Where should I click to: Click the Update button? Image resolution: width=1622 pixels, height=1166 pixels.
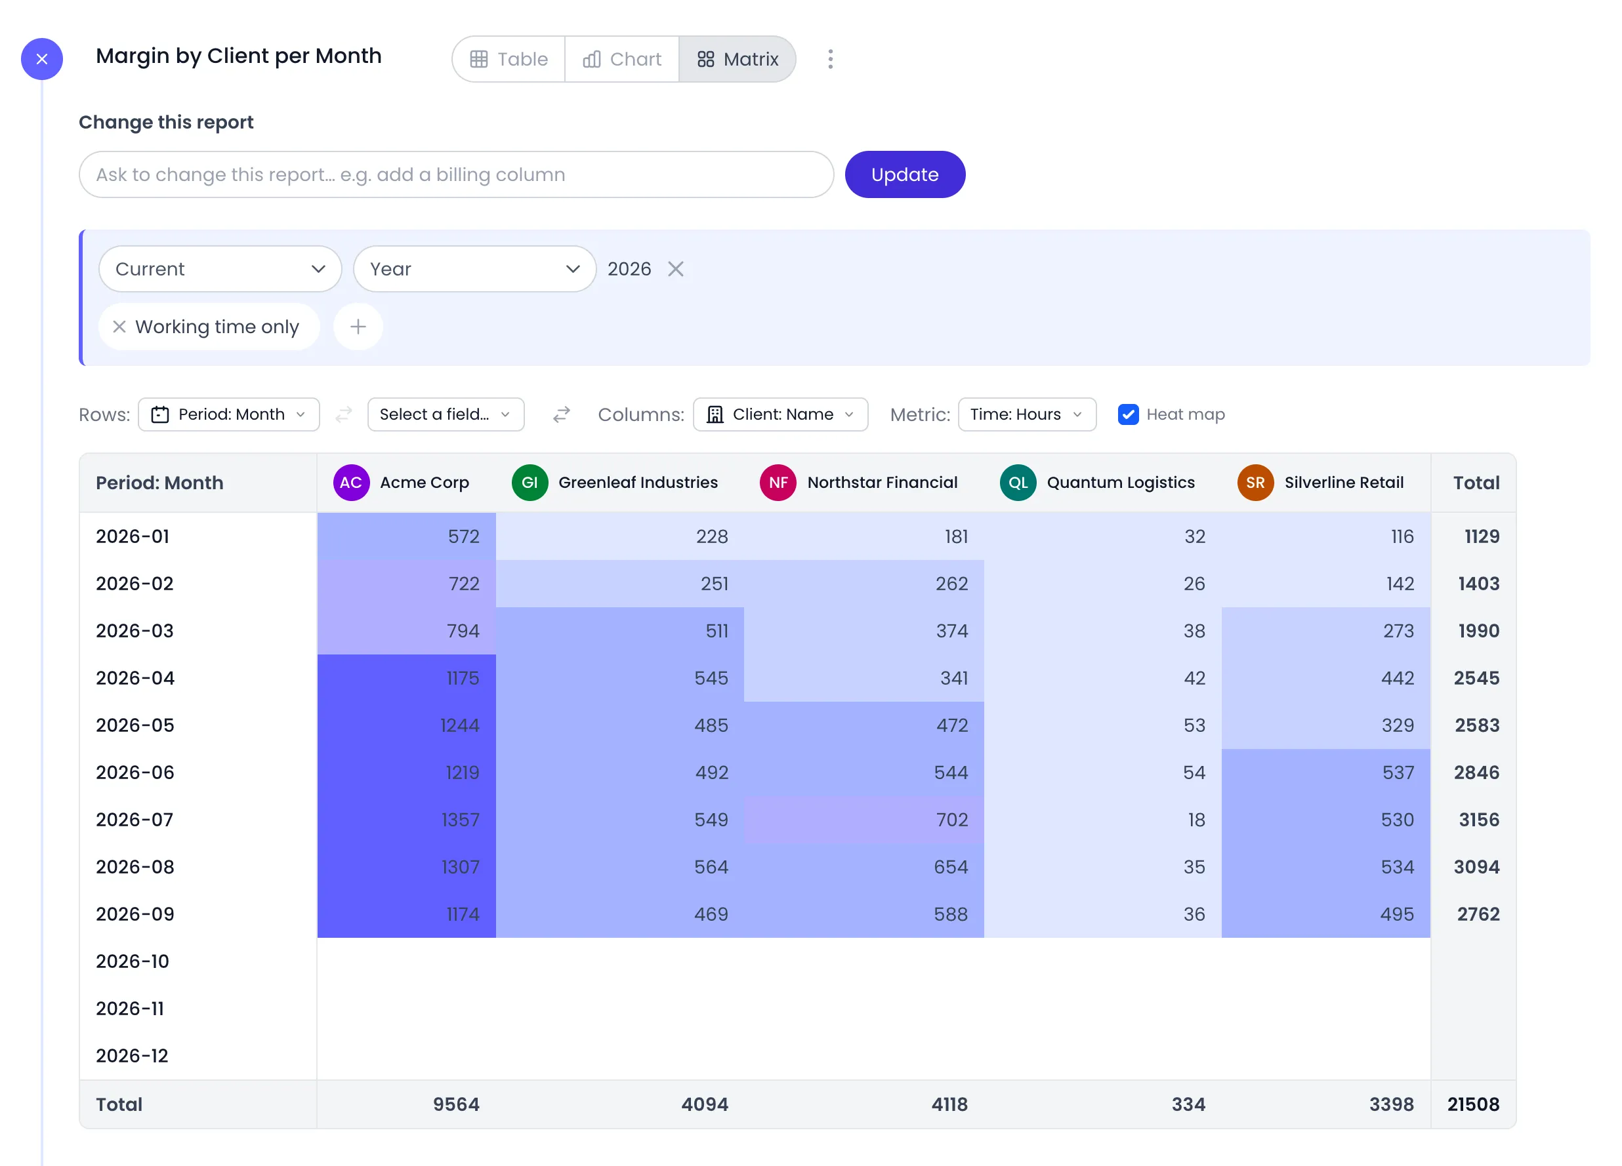(905, 174)
